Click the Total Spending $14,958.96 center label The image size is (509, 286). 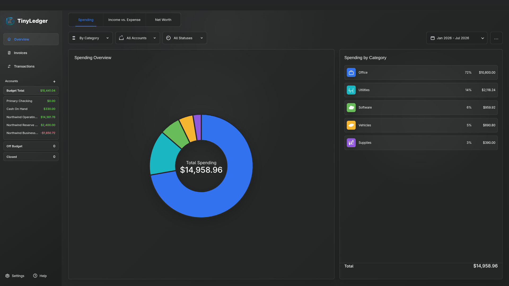coord(201,167)
